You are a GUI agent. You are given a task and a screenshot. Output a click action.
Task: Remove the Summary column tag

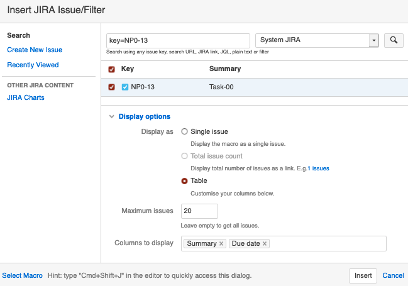pyautogui.click(x=221, y=244)
